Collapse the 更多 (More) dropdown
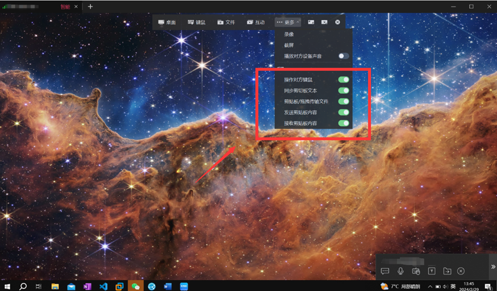This screenshot has height=291, width=497. [288, 22]
